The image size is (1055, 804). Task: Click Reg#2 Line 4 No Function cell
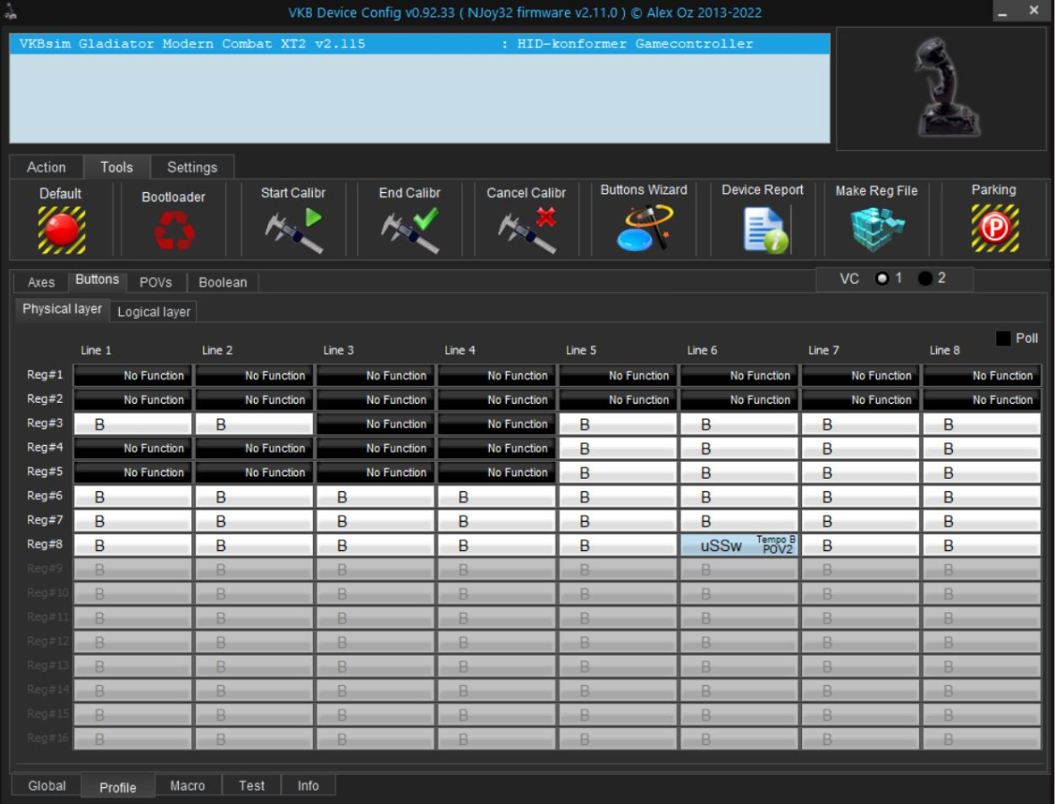(496, 399)
